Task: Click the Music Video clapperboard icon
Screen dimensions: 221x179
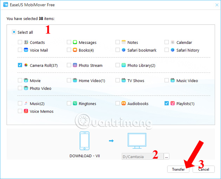Action: 173,80
